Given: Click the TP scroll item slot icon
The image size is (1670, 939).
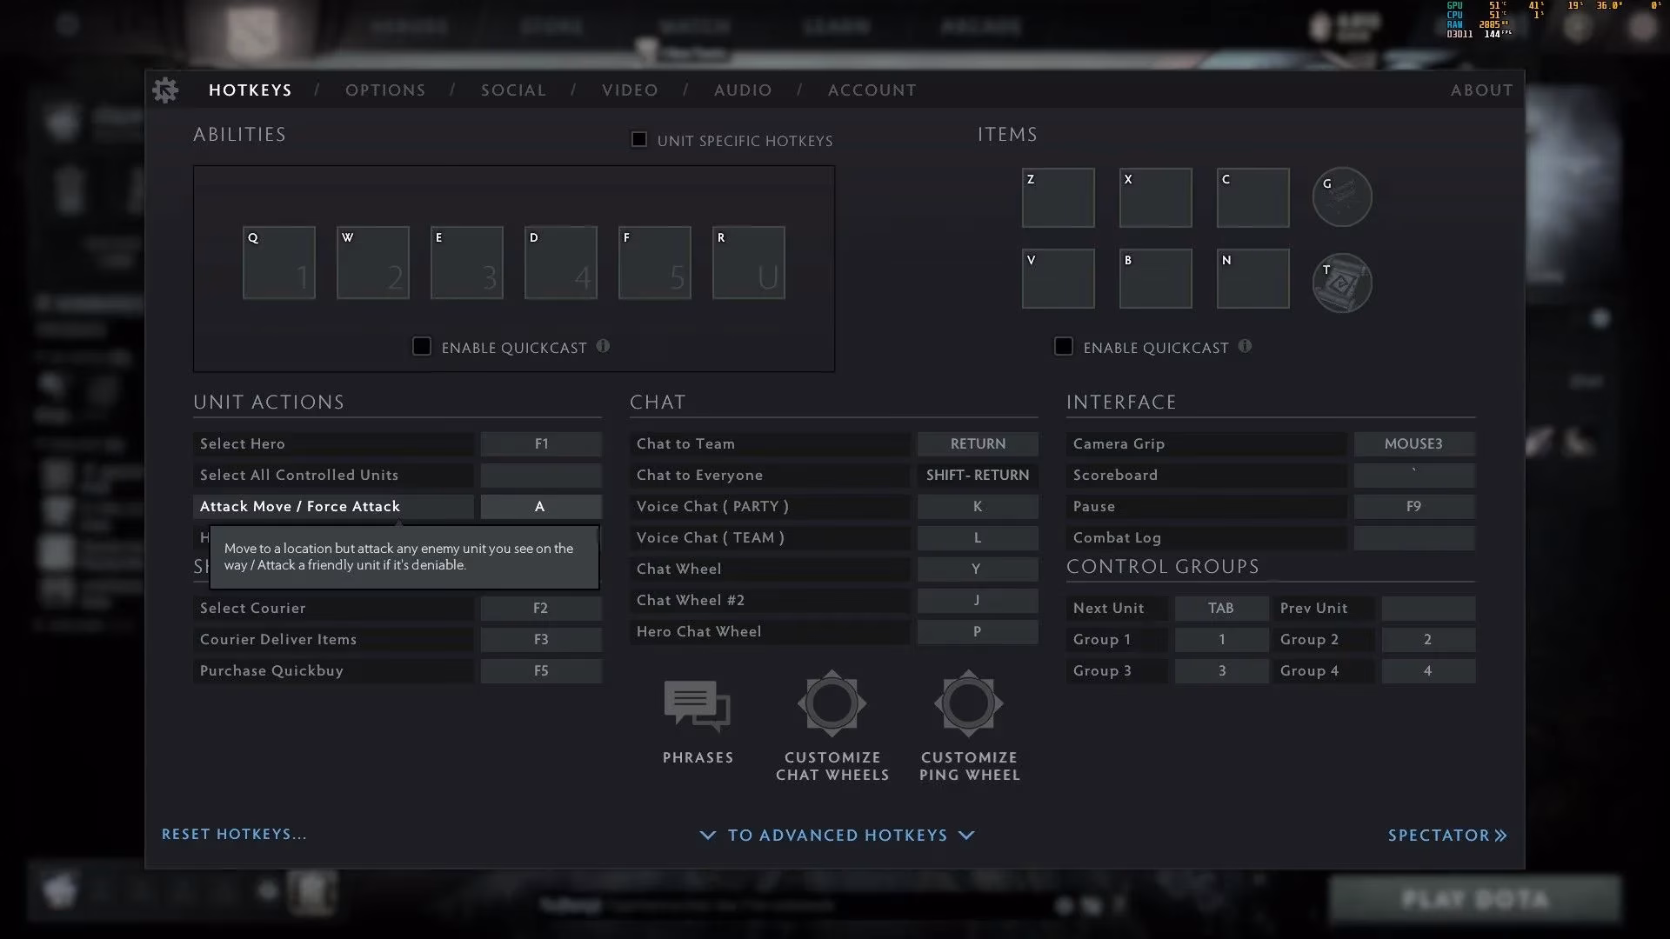Looking at the screenshot, I should [1342, 283].
